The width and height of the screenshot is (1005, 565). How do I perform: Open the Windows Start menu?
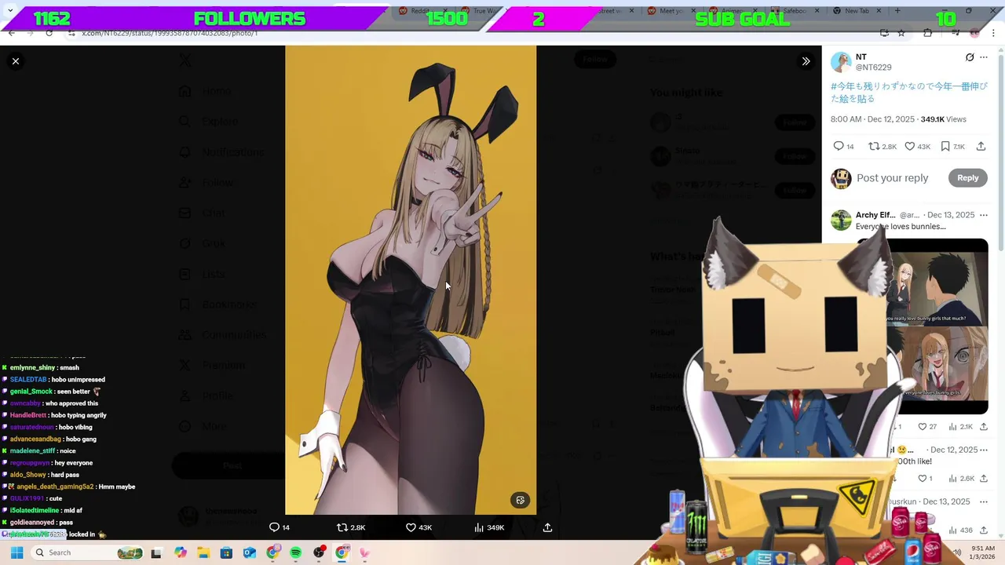coord(16,552)
